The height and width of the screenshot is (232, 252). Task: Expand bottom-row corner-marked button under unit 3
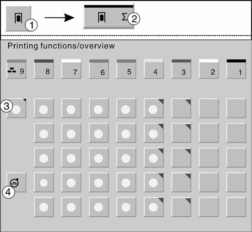[181, 207]
